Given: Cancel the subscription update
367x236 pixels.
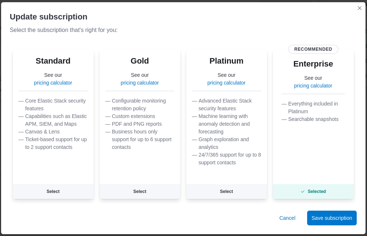Looking at the screenshot, I should (x=287, y=218).
